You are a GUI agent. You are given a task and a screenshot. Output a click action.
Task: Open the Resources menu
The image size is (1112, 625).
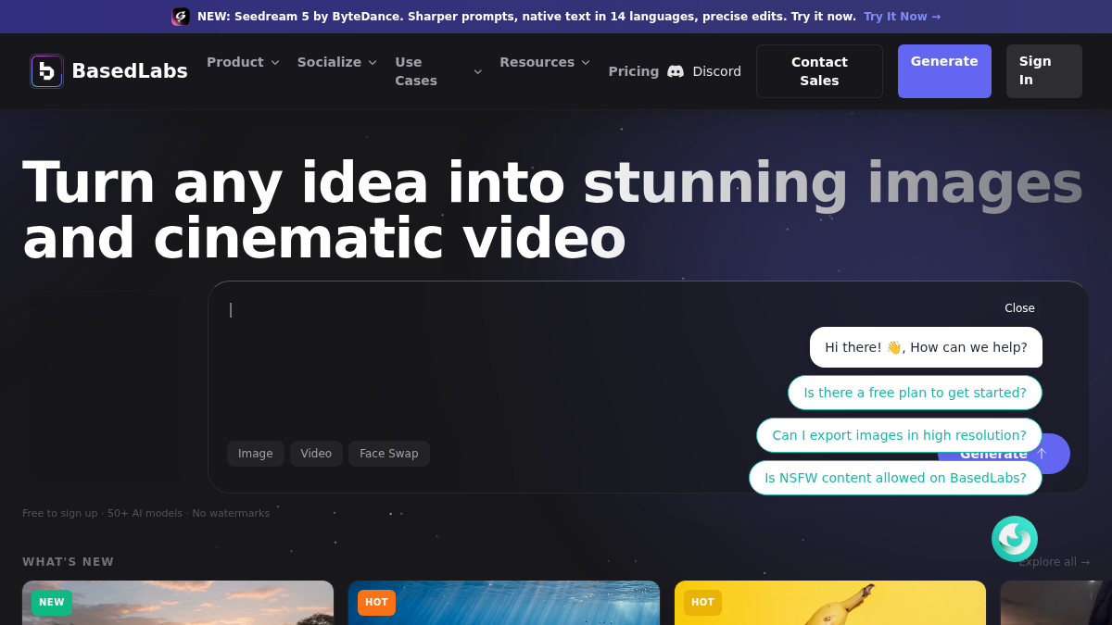point(545,62)
